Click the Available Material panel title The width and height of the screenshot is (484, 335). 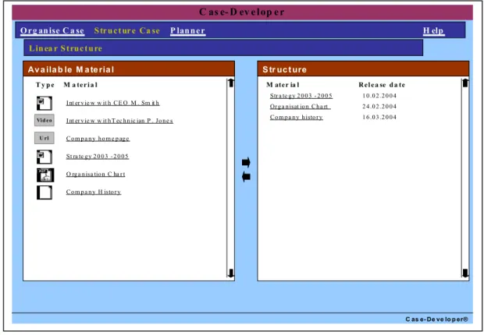point(71,69)
